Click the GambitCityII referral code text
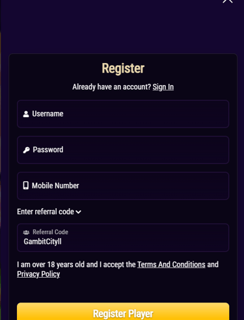244x320 pixels. (x=42, y=241)
